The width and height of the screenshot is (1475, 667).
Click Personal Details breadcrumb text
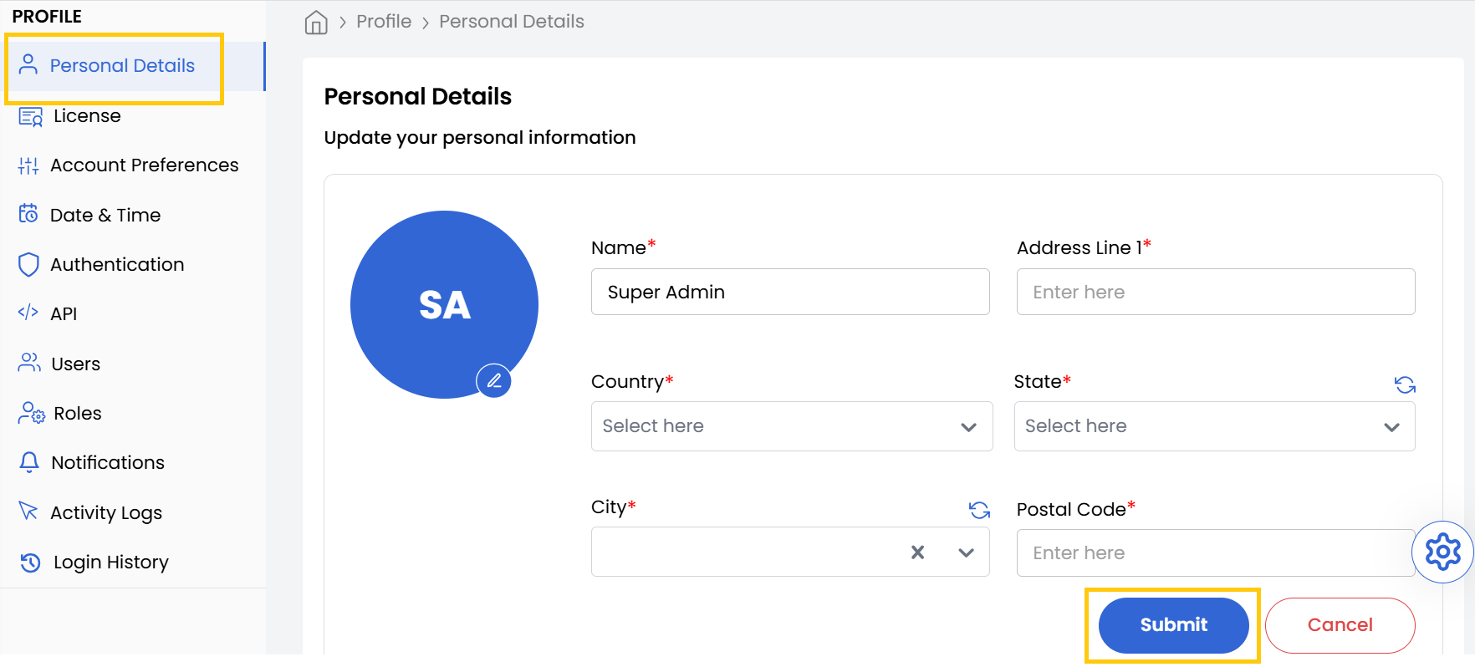512,22
